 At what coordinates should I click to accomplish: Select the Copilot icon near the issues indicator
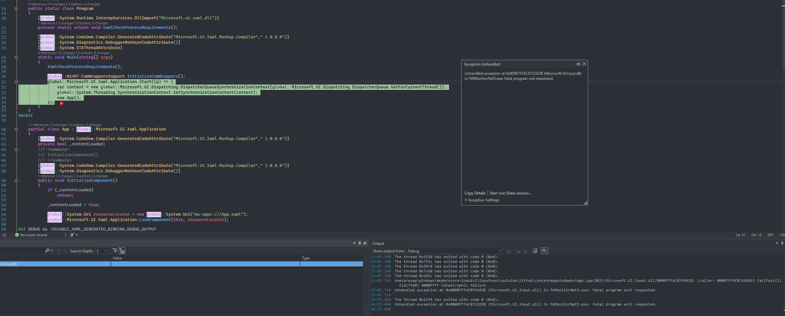coord(4,235)
